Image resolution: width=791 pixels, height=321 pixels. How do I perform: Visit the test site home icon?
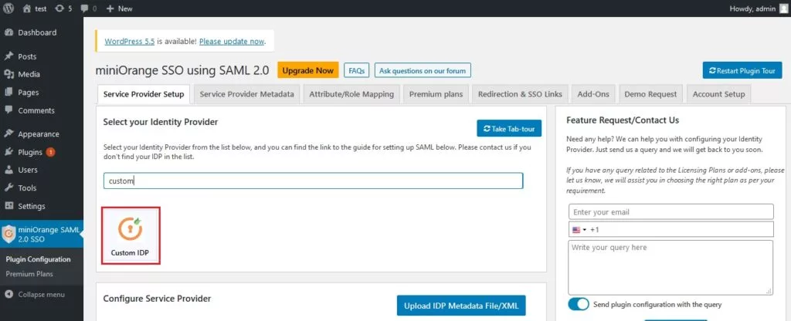27,8
